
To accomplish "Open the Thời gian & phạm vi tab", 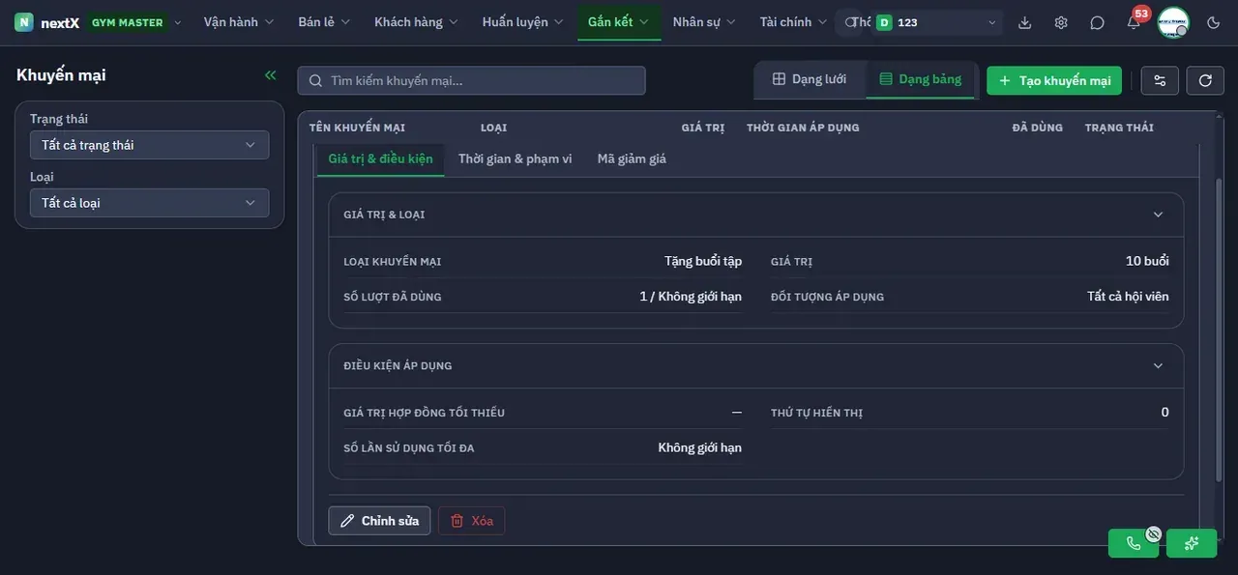I will [x=515, y=158].
